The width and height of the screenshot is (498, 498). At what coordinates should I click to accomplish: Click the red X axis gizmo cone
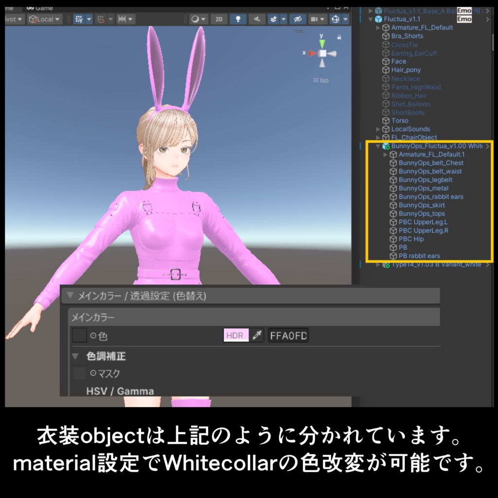[x=313, y=53]
